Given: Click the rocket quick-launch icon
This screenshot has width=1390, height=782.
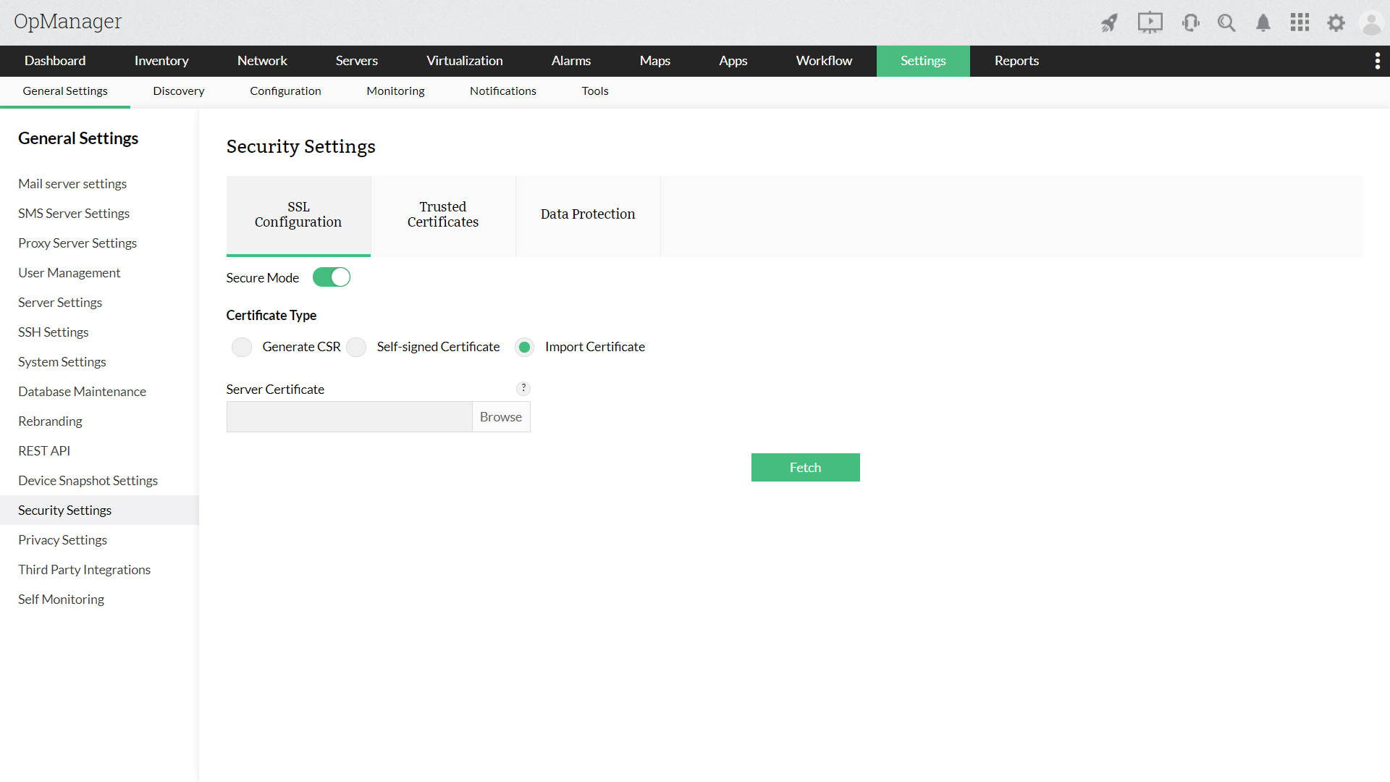Looking at the screenshot, I should click(1110, 22).
